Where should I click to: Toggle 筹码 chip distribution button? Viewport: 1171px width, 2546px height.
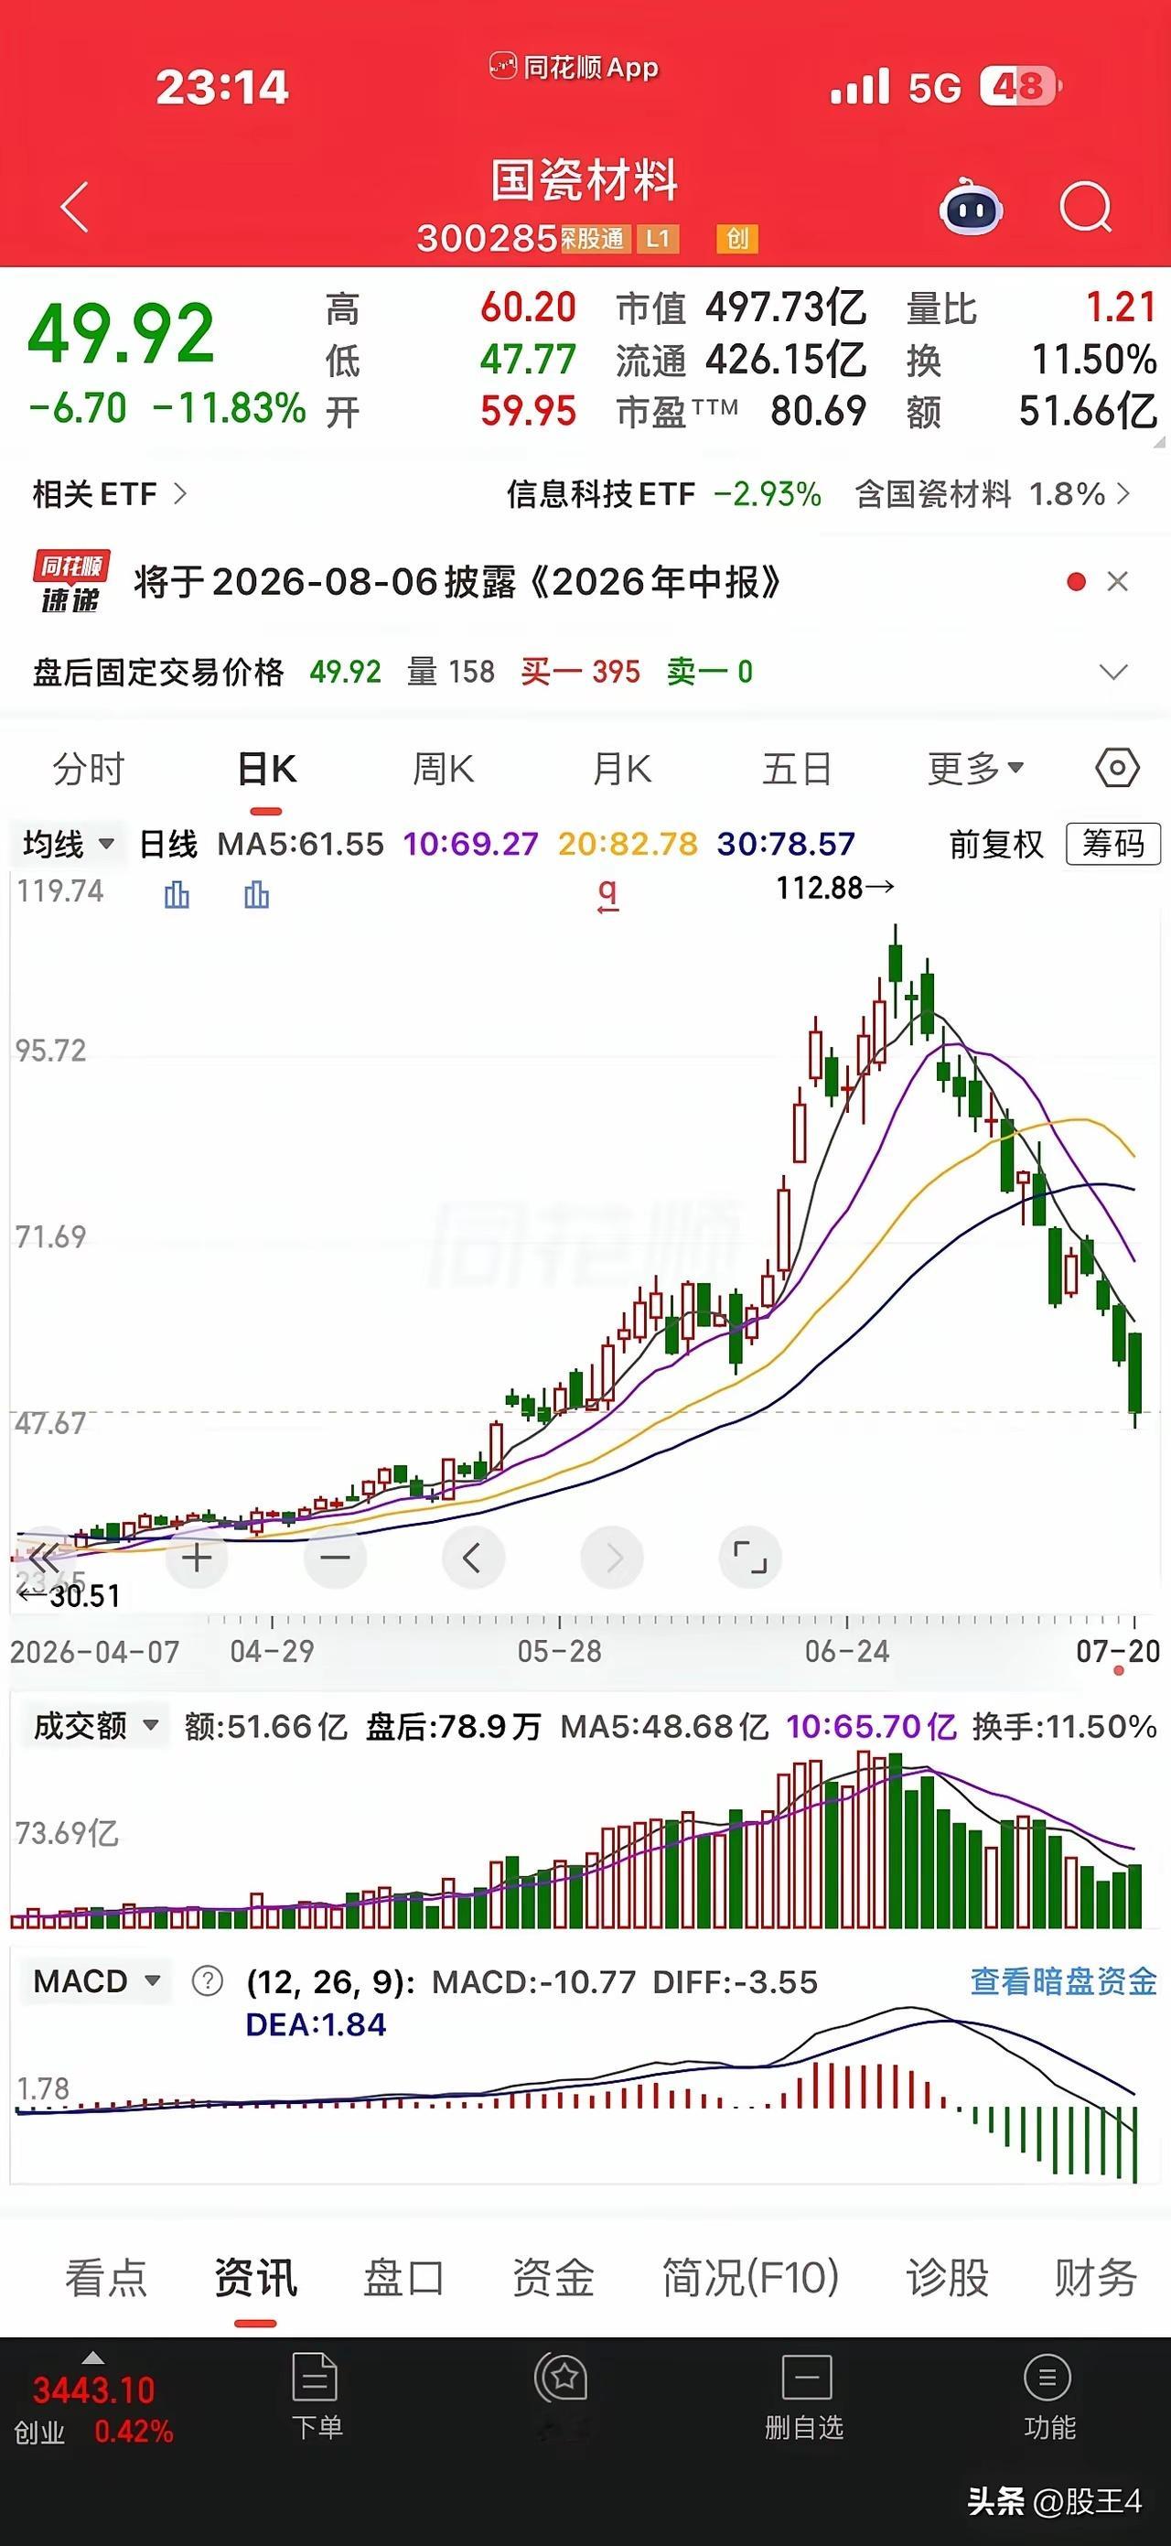1112,844
